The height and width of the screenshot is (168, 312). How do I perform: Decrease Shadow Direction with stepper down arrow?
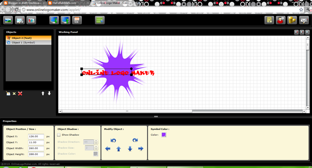point(96,143)
